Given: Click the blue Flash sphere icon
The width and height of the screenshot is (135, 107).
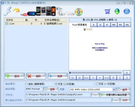Looking at the screenshot, I should (x=127, y=11).
